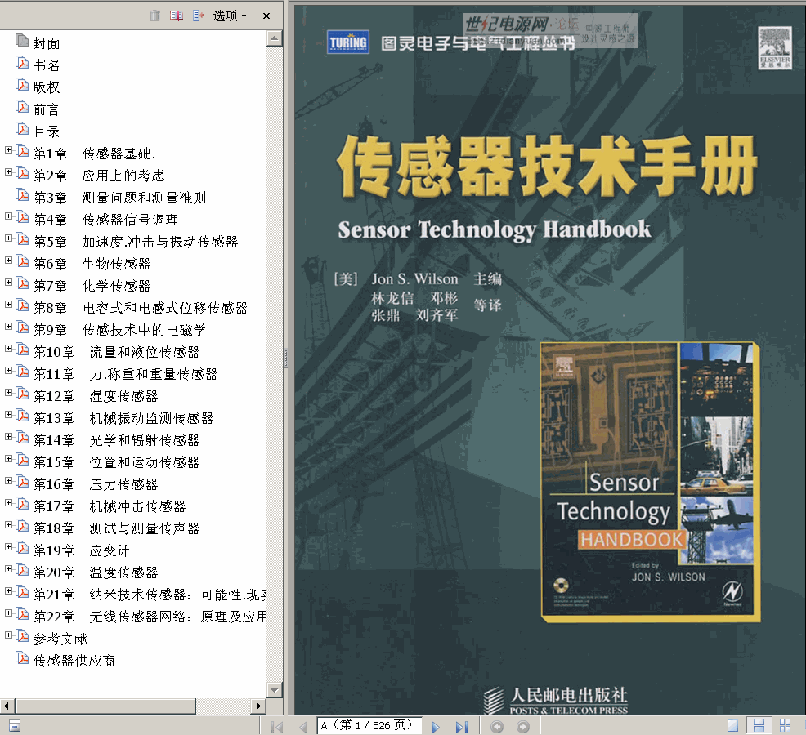Screen dimensions: 806x735
Task: Click the new bookmark icon
Action: (x=177, y=16)
